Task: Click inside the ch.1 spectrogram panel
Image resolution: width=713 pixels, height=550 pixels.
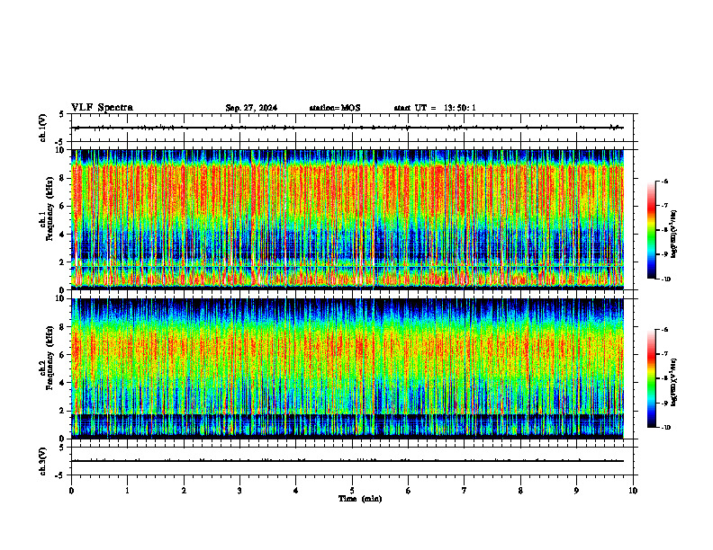Action: pyautogui.click(x=347, y=219)
